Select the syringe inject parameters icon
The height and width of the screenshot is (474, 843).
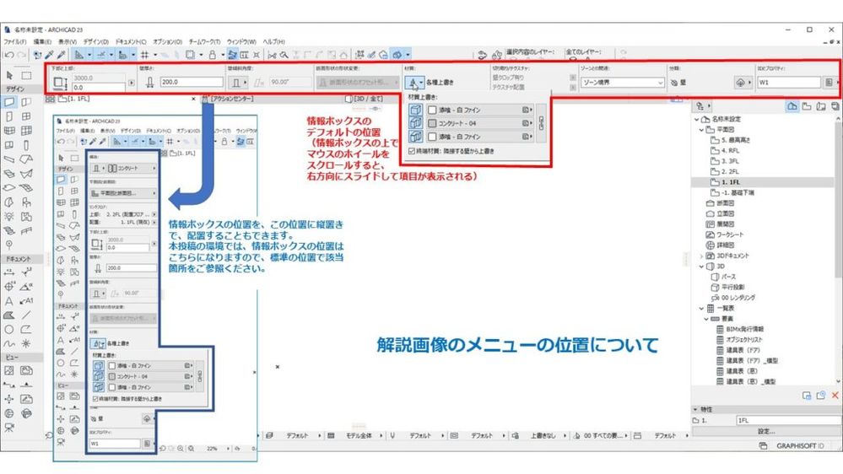pyautogui.click(x=62, y=54)
